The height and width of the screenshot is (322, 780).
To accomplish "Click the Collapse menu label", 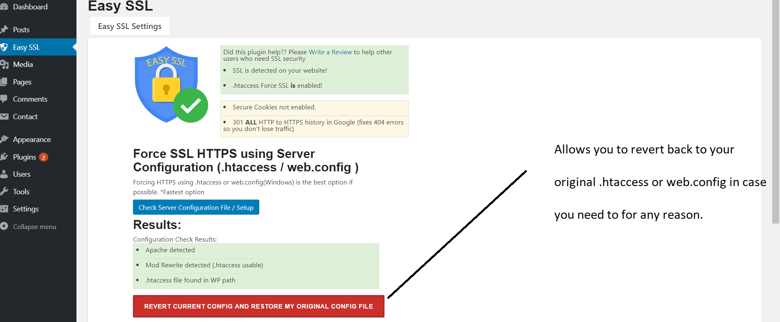I will click(35, 227).
